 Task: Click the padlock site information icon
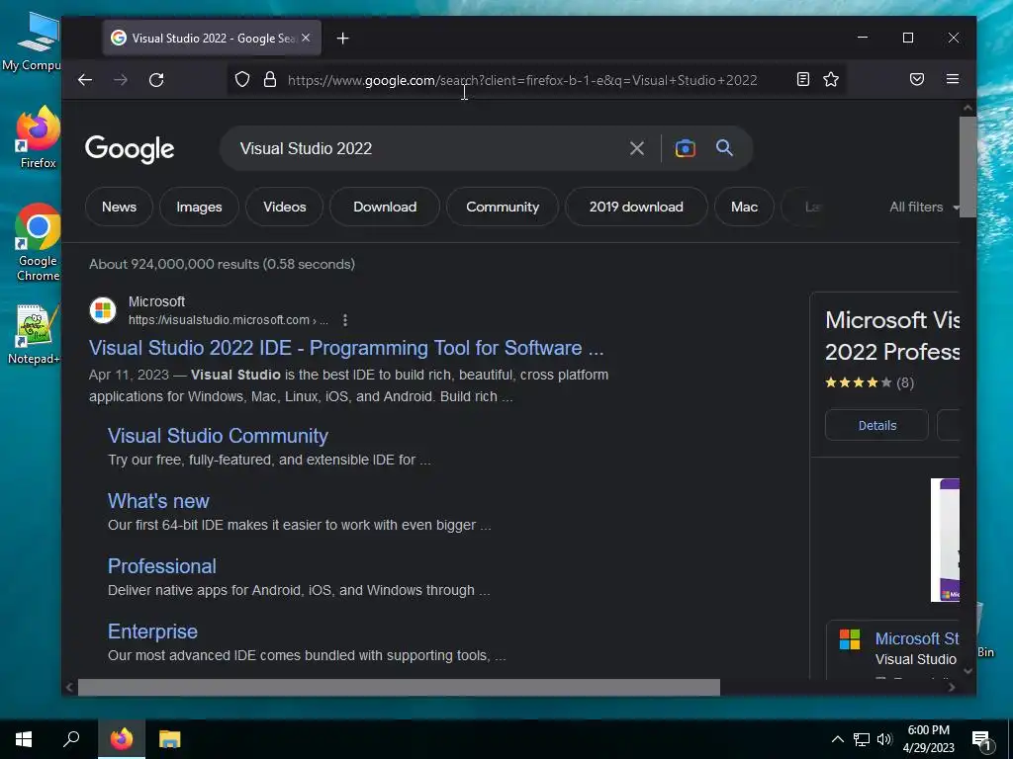click(270, 79)
